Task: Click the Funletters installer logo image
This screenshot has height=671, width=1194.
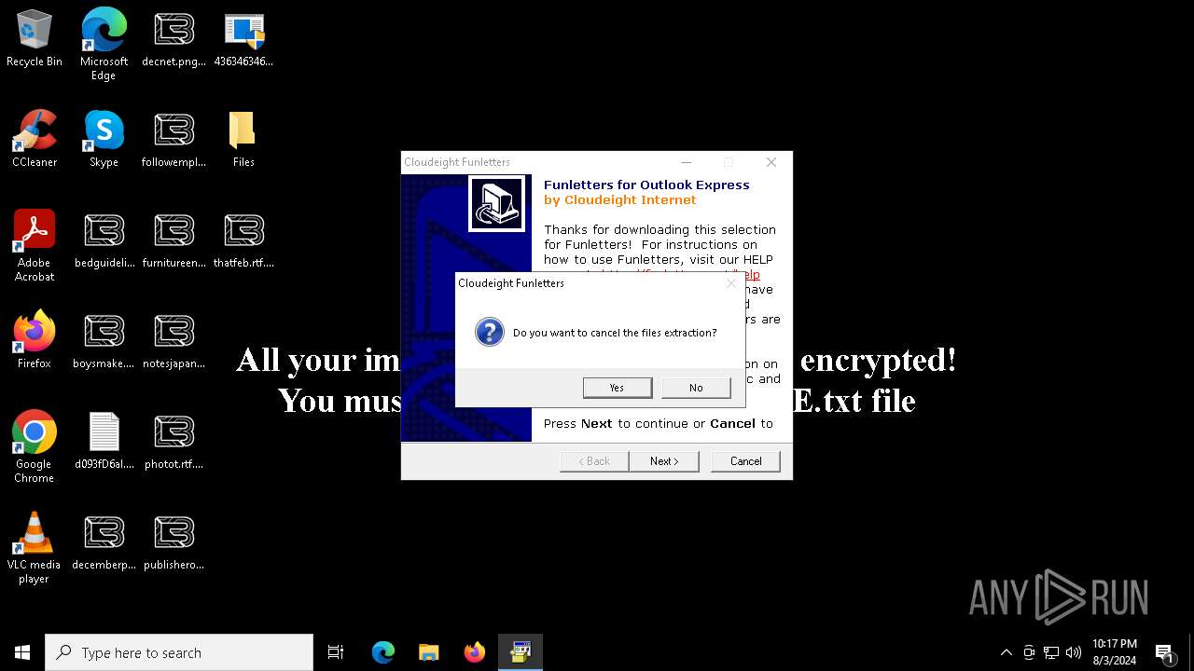Action: [496, 203]
